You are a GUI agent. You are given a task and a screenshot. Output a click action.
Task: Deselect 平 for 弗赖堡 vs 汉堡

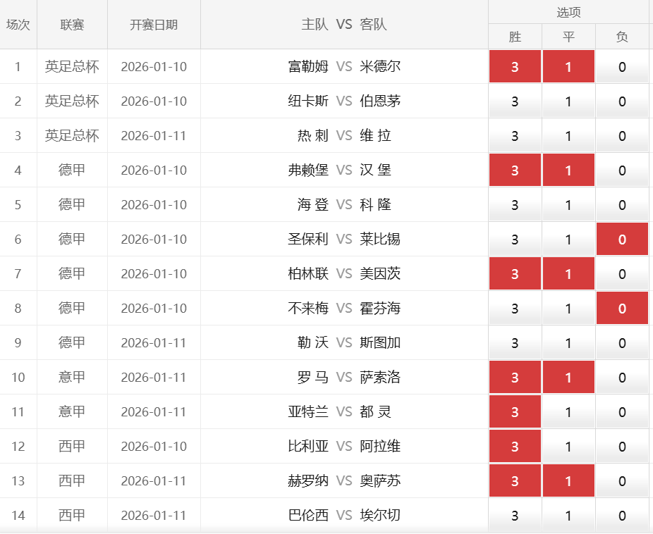(568, 170)
